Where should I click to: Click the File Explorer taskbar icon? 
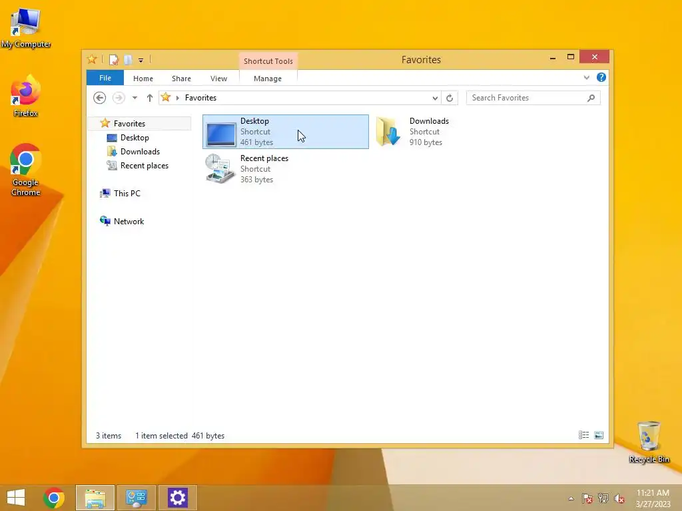(95, 498)
